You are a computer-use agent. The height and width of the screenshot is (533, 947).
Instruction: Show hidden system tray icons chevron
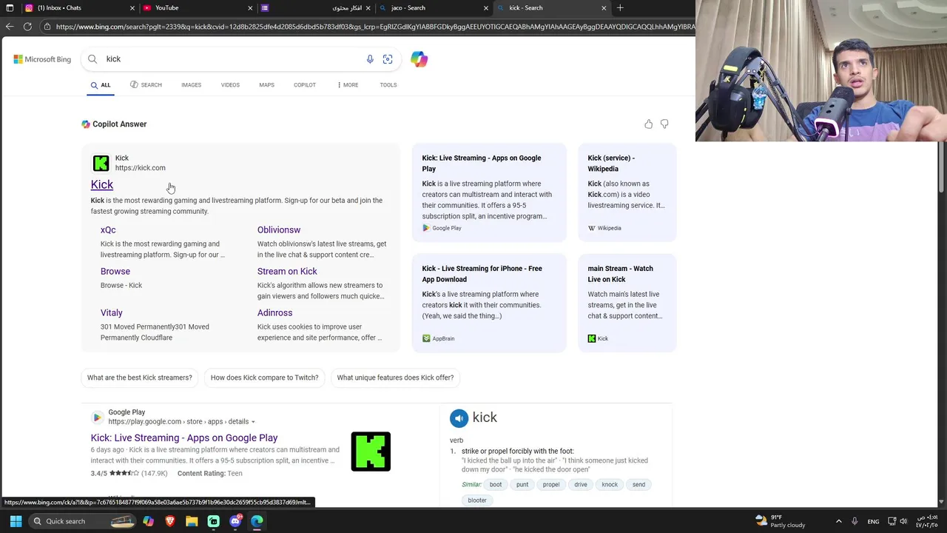pyautogui.click(x=838, y=521)
